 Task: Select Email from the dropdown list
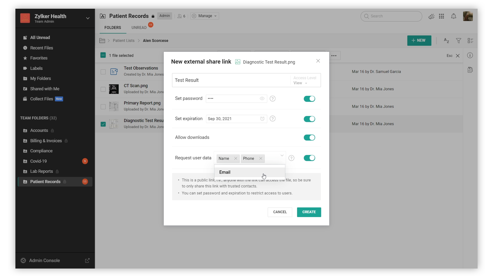[225, 172]
